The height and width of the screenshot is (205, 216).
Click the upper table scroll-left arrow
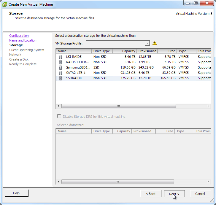click(58, 106)
